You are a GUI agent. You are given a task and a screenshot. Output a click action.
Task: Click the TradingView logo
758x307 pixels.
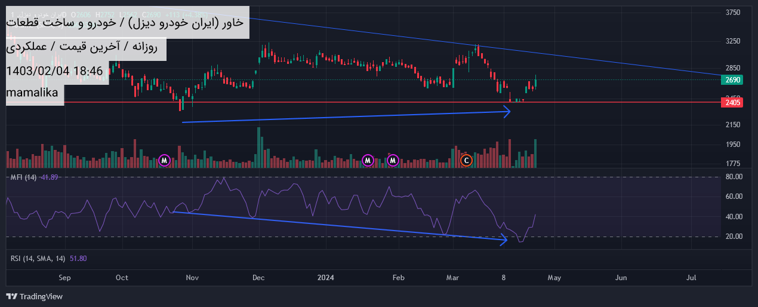pyautogui.click(x=34, y=296)
